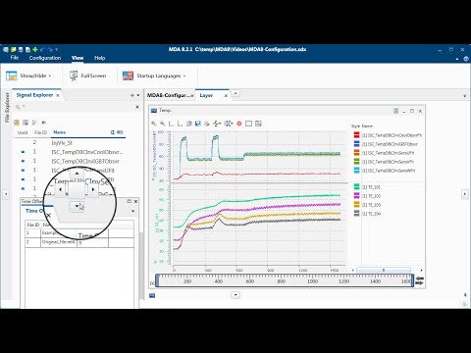Open the Configuration ribbon tab

(45, 58)
